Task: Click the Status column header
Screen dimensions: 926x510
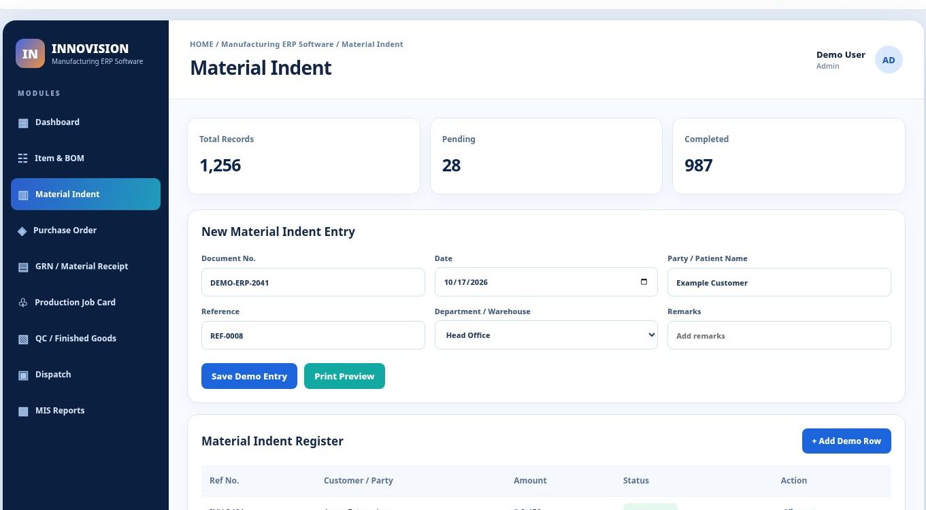Action: pyautogui.click(x=636, y=480)
